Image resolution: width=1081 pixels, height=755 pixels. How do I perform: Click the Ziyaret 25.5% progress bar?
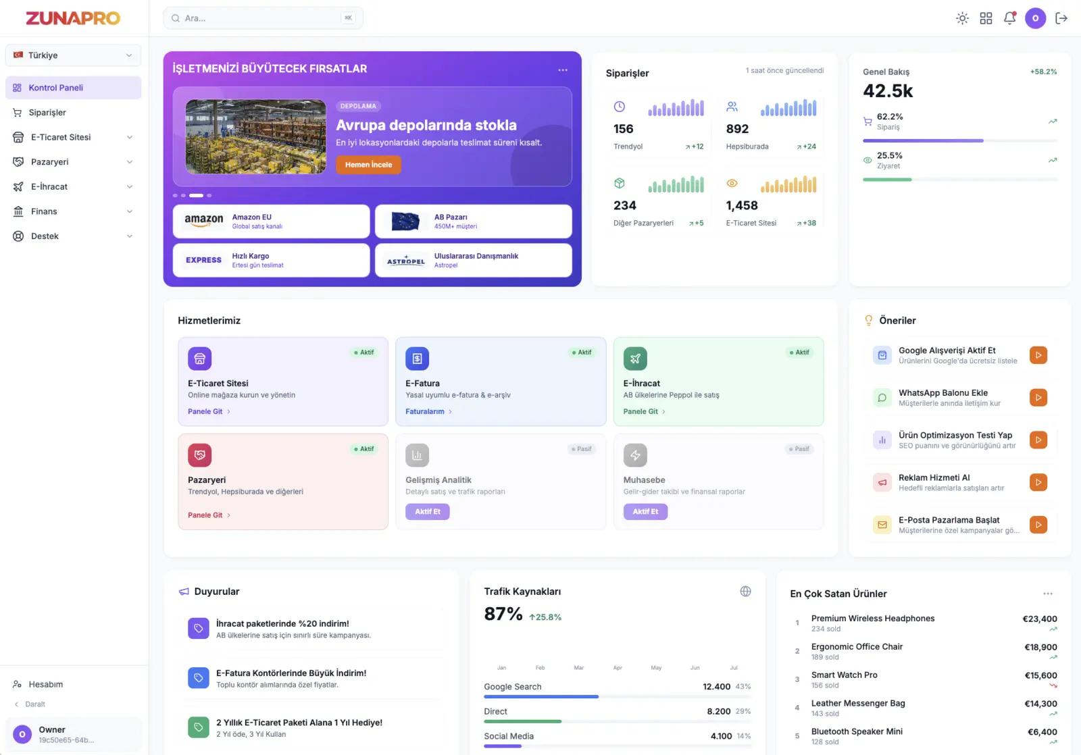[x=959, y=180]
